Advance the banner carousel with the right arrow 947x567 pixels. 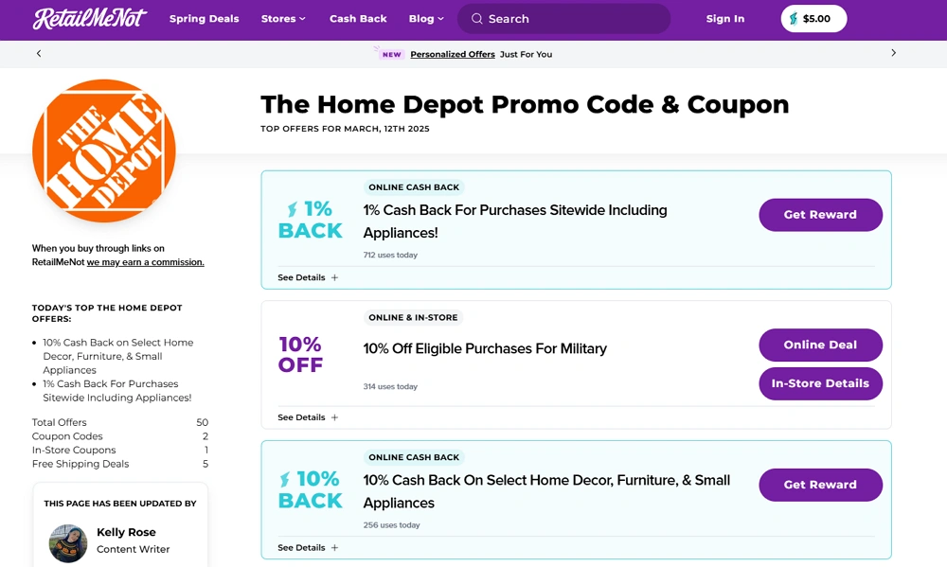[x=893, y=54]
